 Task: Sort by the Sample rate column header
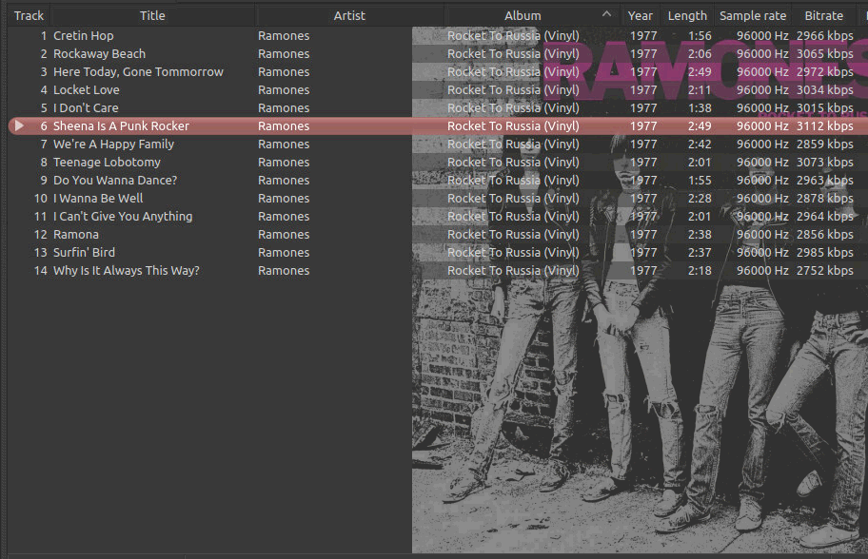(753, 16)
